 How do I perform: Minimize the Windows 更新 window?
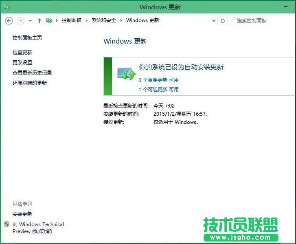(x=286, y=7)
